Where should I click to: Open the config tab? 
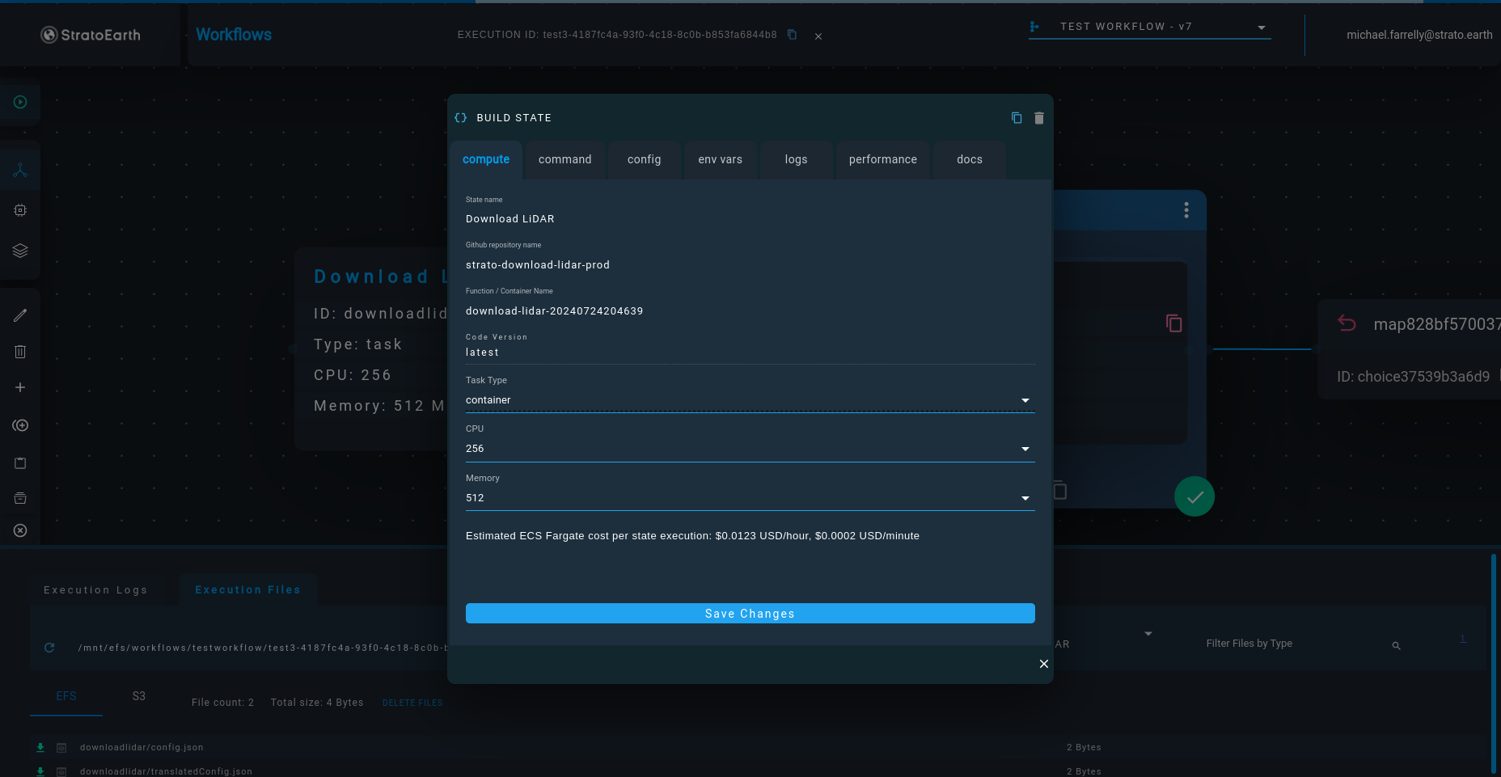click(645, 160)
